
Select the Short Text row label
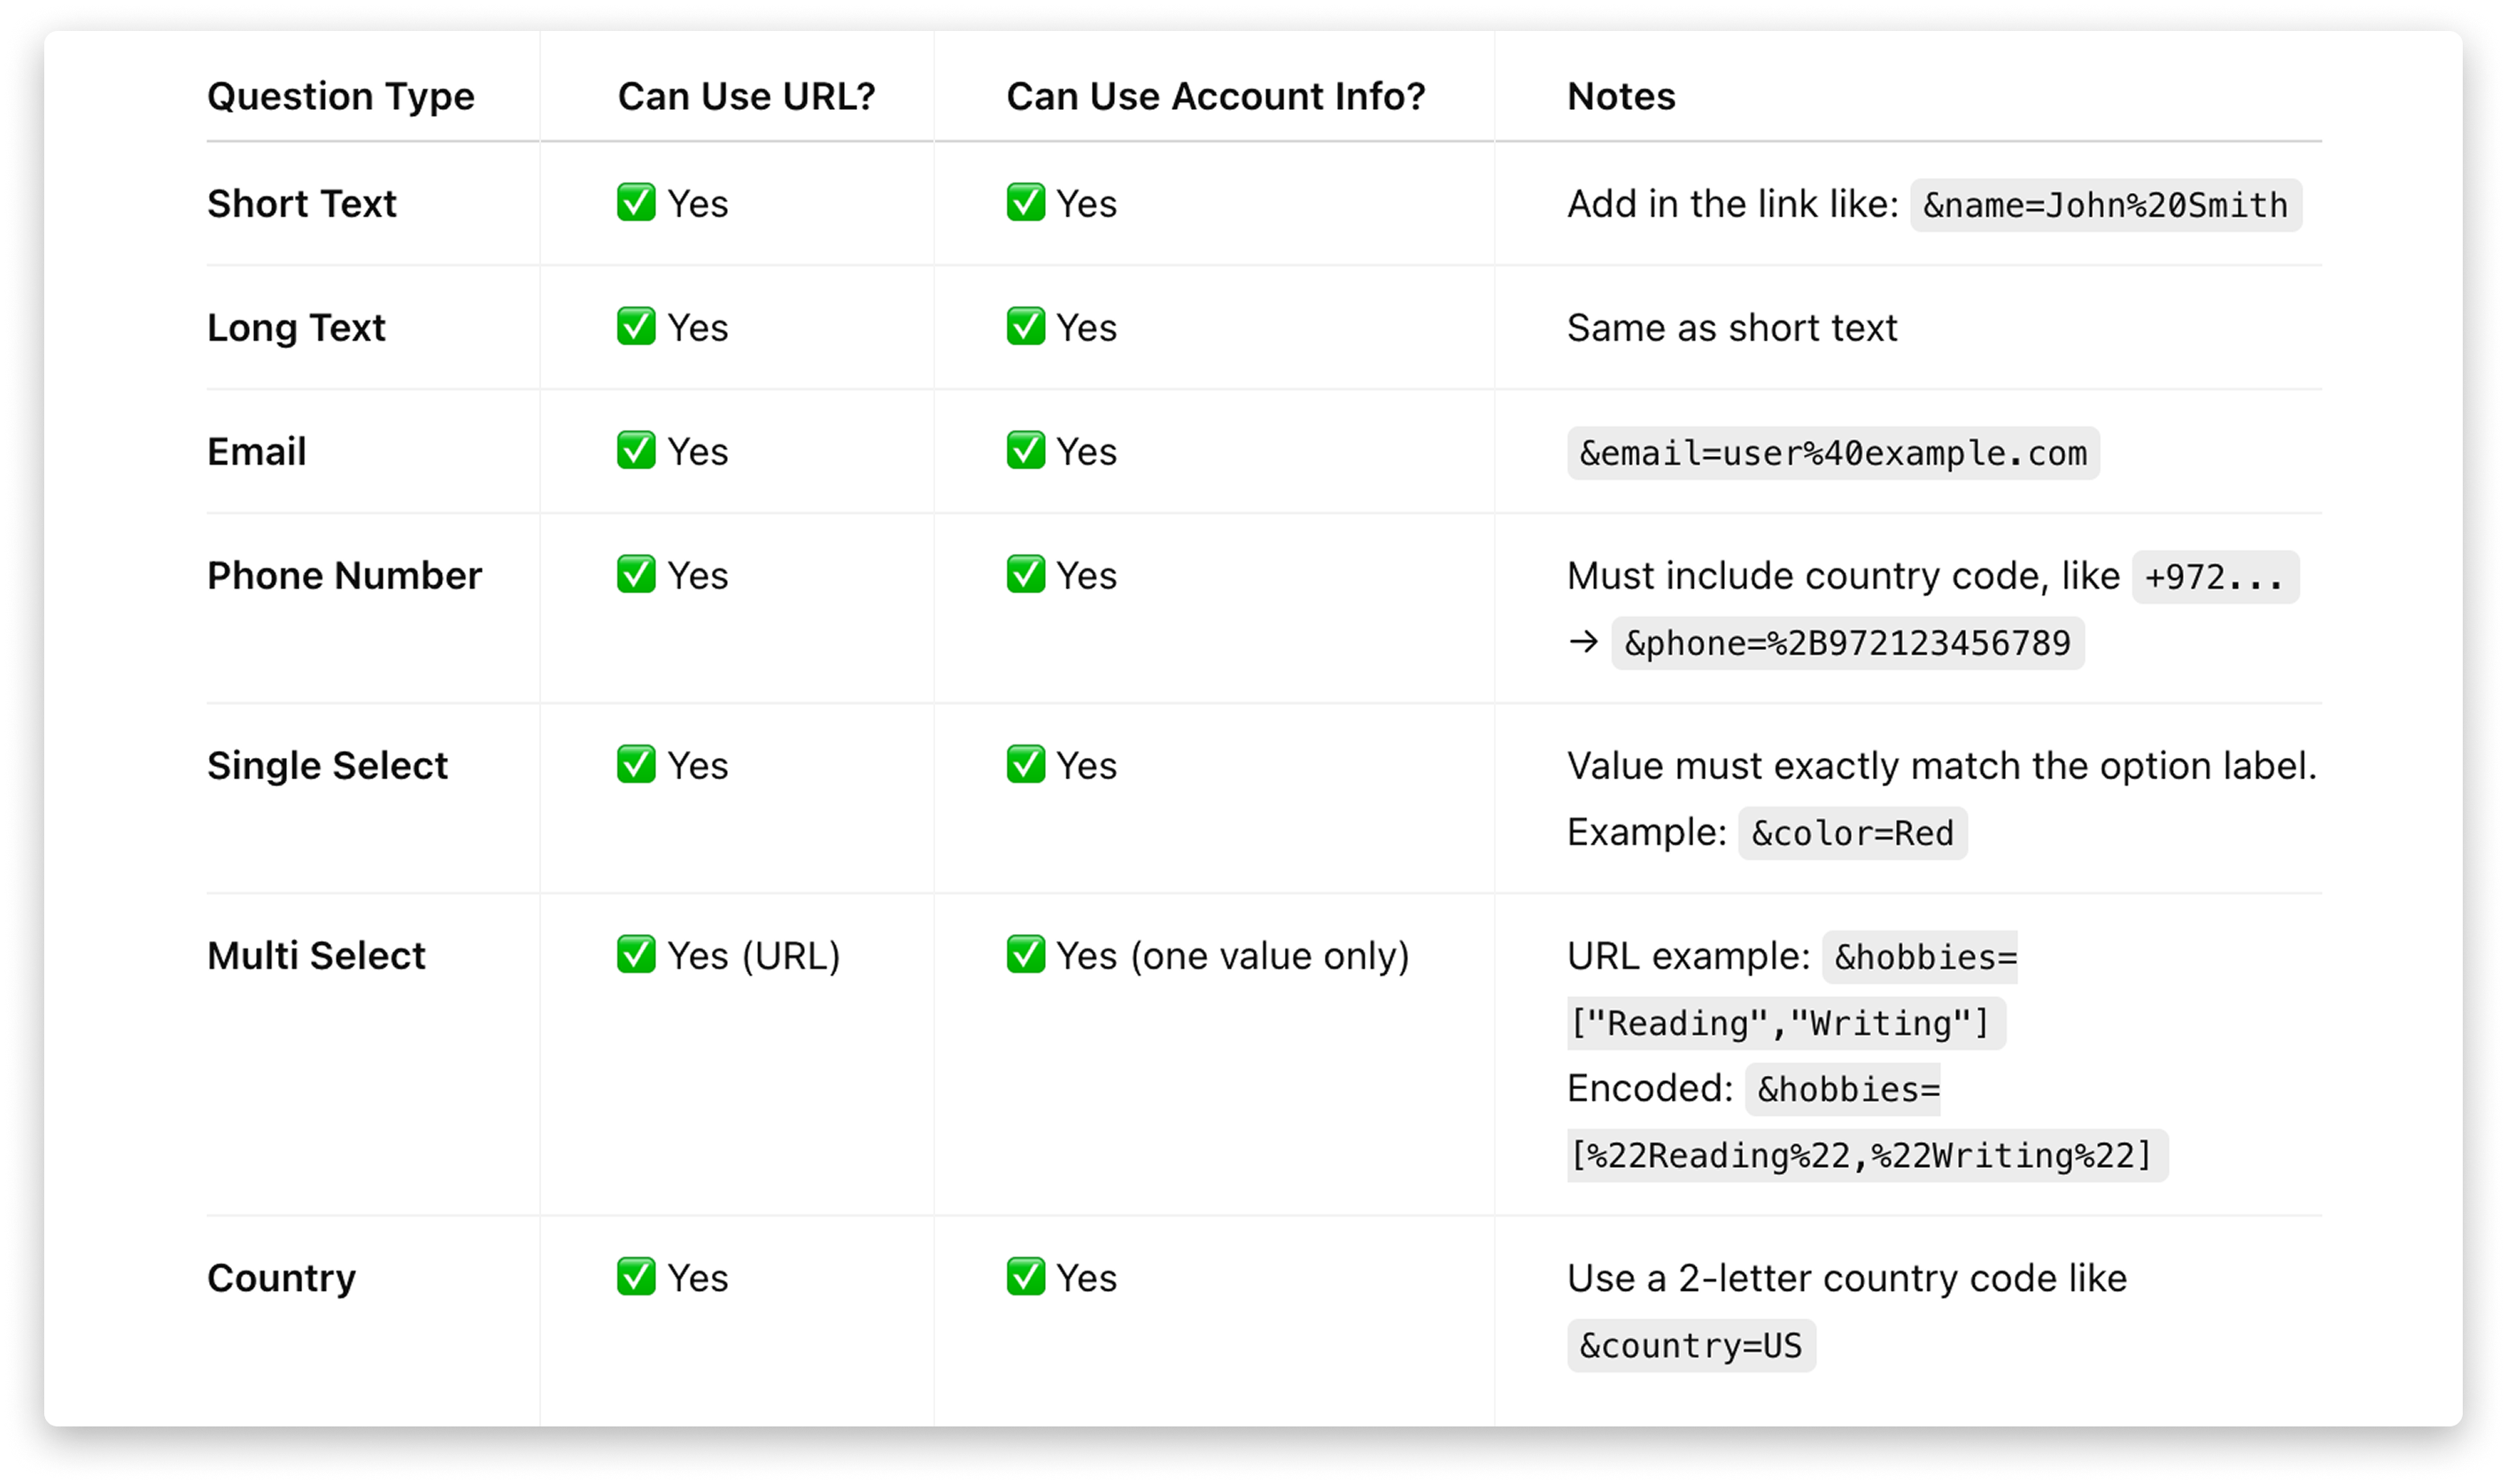(301, 203)
